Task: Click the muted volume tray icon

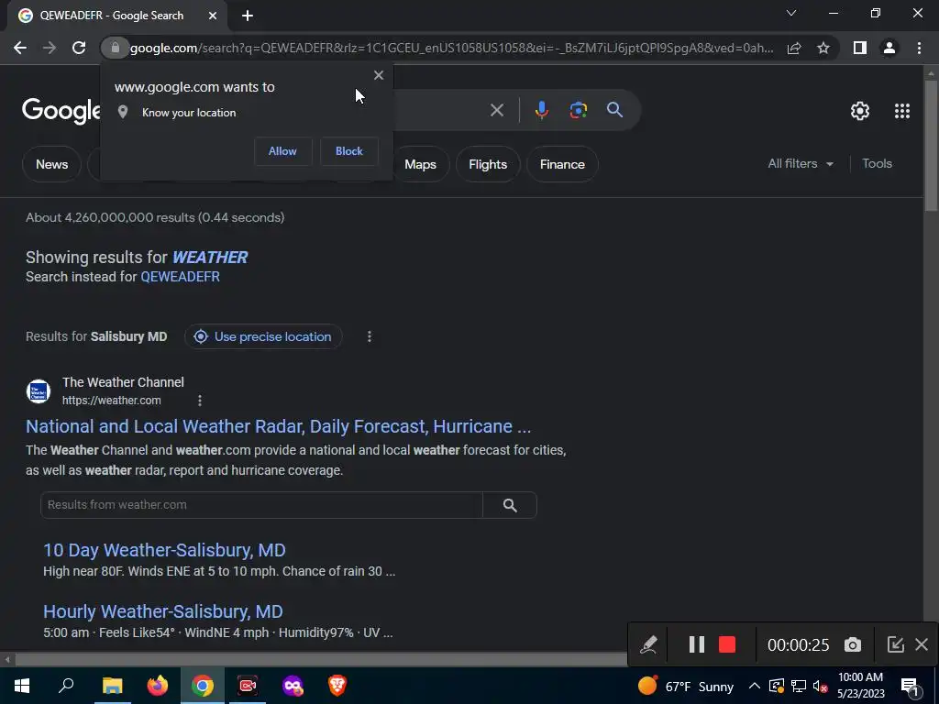Action: (821, 686)
